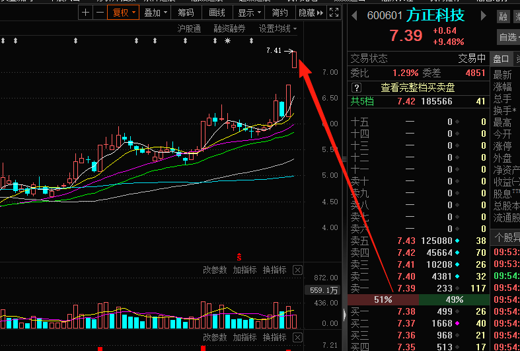Zoom in chart with plus button

85,13
